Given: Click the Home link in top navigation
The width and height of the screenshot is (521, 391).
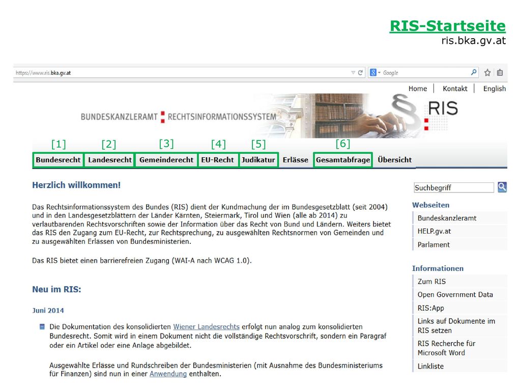Looking at the screenshot, I should coord(418,89).
